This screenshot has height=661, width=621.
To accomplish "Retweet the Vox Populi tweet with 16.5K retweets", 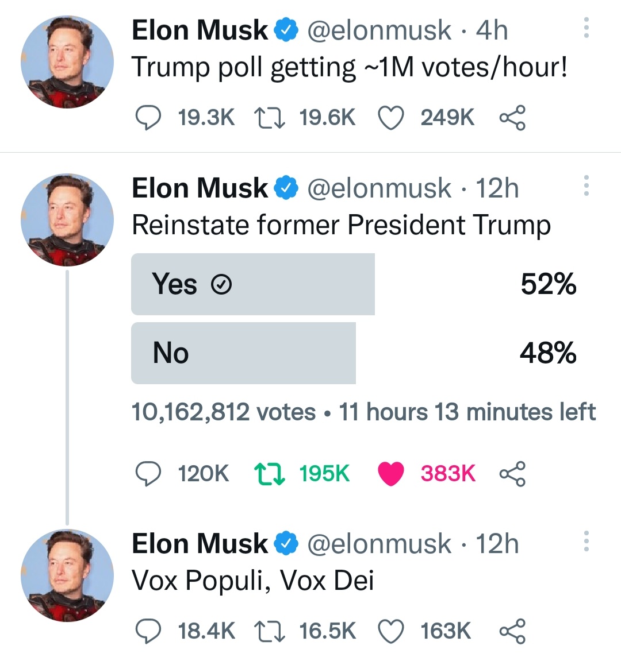I will [269, 631].
